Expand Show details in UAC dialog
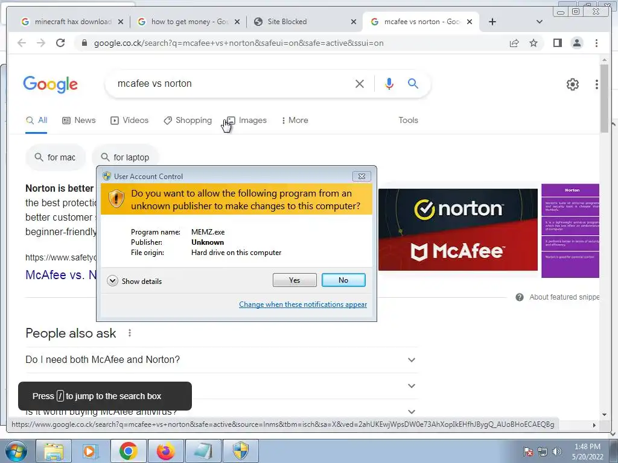 tap(135, 281)
